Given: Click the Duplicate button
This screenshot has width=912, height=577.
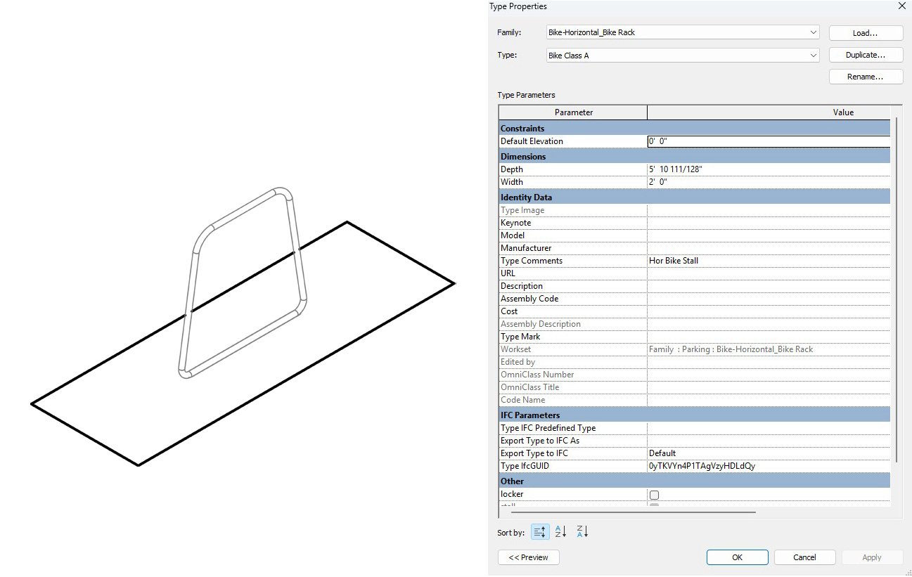Looking at the screenshot, I should pyautogui.click(x=866, y=55).
